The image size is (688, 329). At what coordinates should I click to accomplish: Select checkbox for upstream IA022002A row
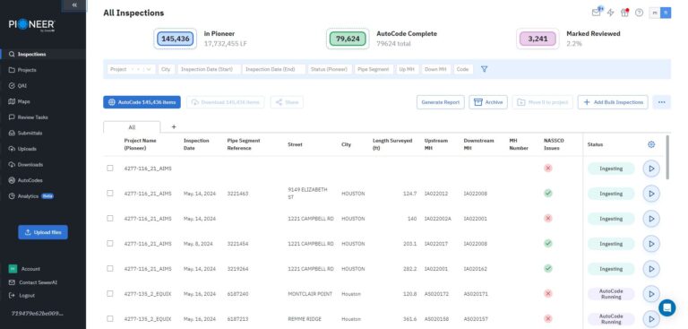pyautogui.click(x=110, y=219)
